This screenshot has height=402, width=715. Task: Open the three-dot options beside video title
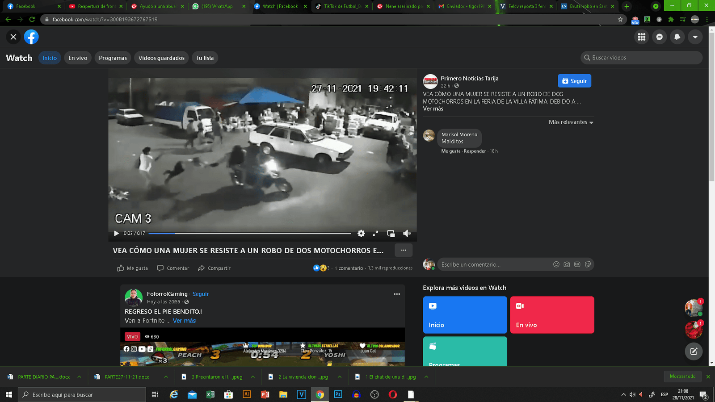point(403,250)
